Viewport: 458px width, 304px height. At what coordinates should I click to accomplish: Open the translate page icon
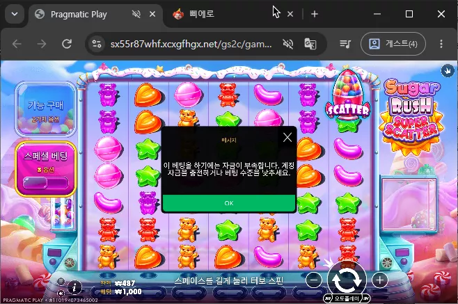310,44
